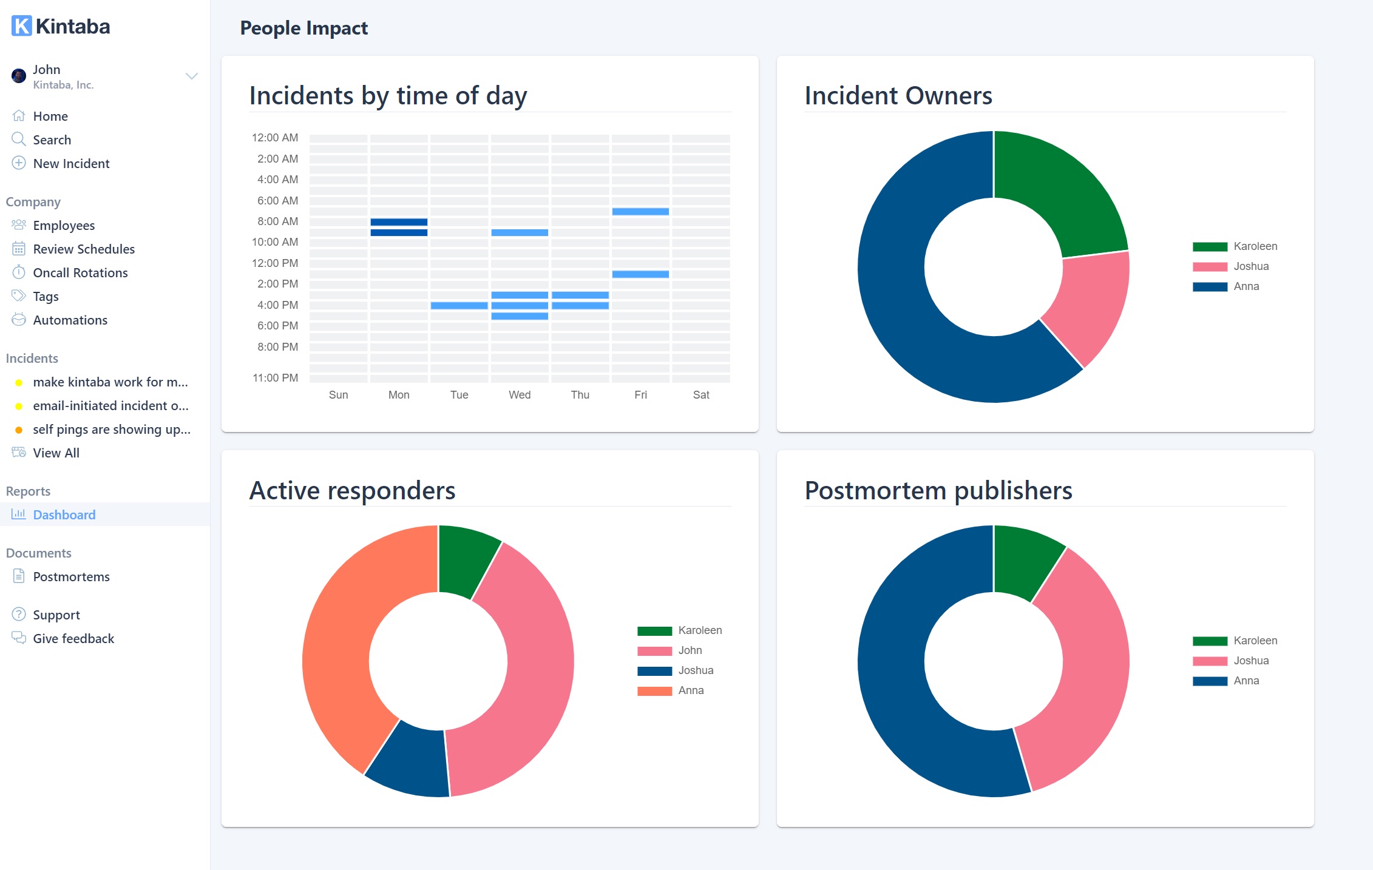
Task: Click the Oncall Rotations timer icon
Action: (19, 272)
